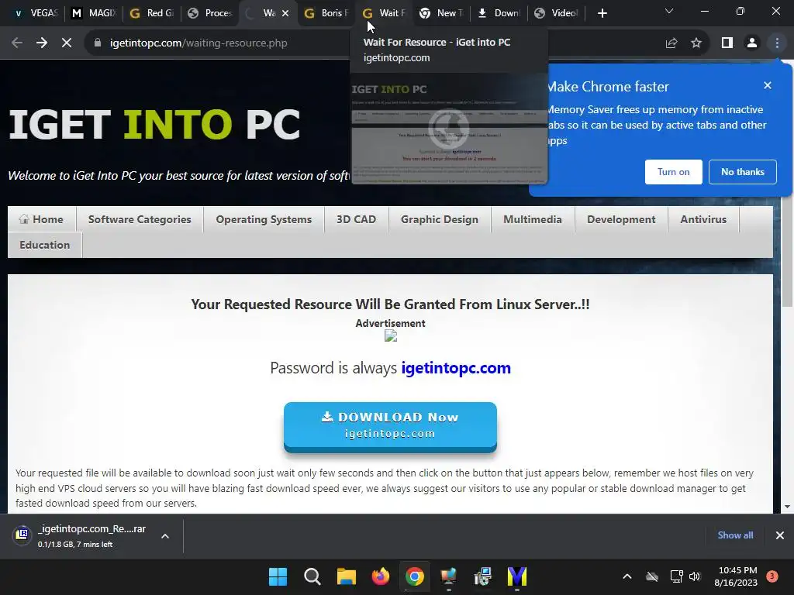Switch to the MAGIX tab
This screenshot has height=595, width=794.
tap(94, 13)
